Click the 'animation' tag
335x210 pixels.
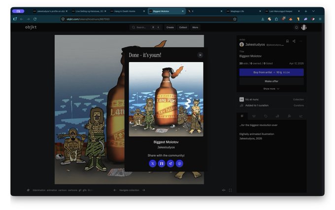coord(52,190)
